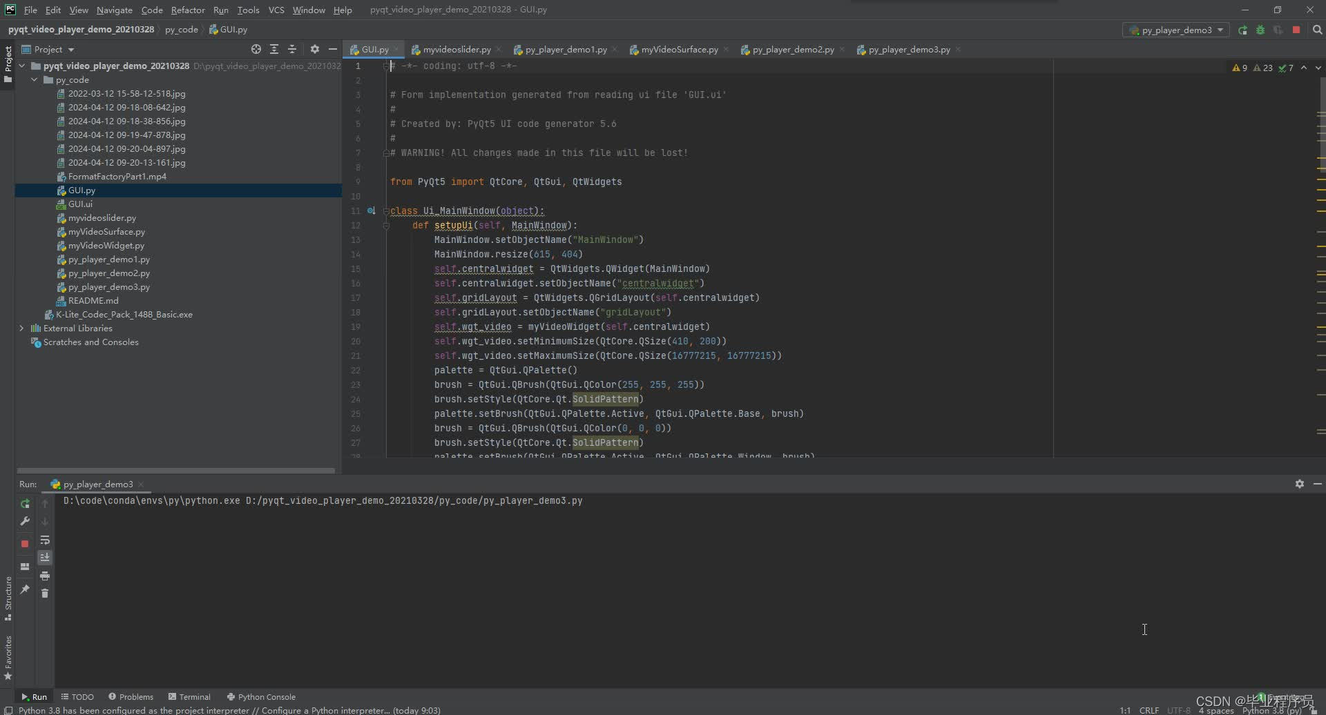
Task: Open myVideoWidget.py from project tree
Action: click(106, 245)
